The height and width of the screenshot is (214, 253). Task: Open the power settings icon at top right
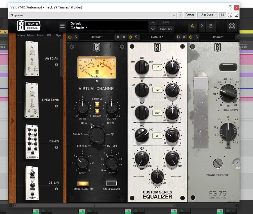tap(232, 26)
